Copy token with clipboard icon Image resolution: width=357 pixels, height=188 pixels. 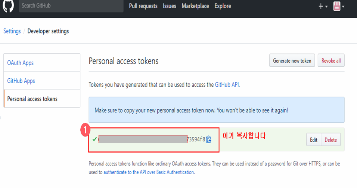click(x=208, y=140)
